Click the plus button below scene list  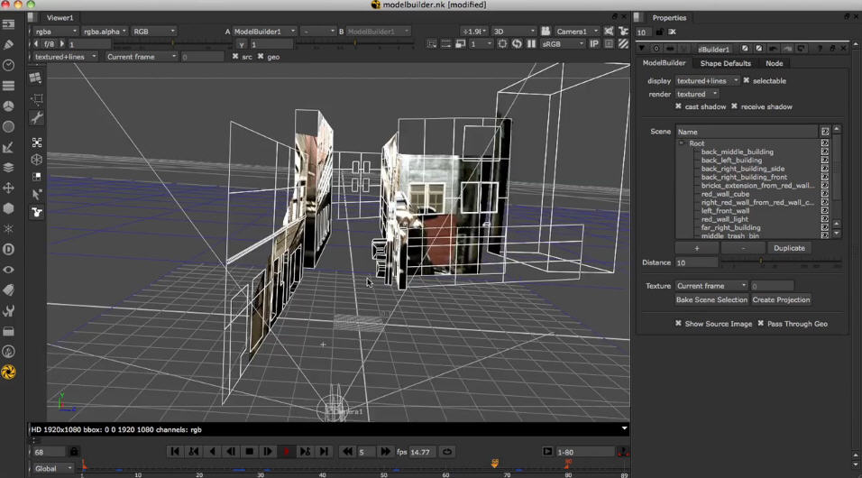(x=696, y=248)
